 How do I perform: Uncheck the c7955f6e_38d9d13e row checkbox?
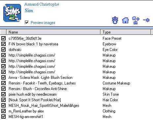pos(3,38)
